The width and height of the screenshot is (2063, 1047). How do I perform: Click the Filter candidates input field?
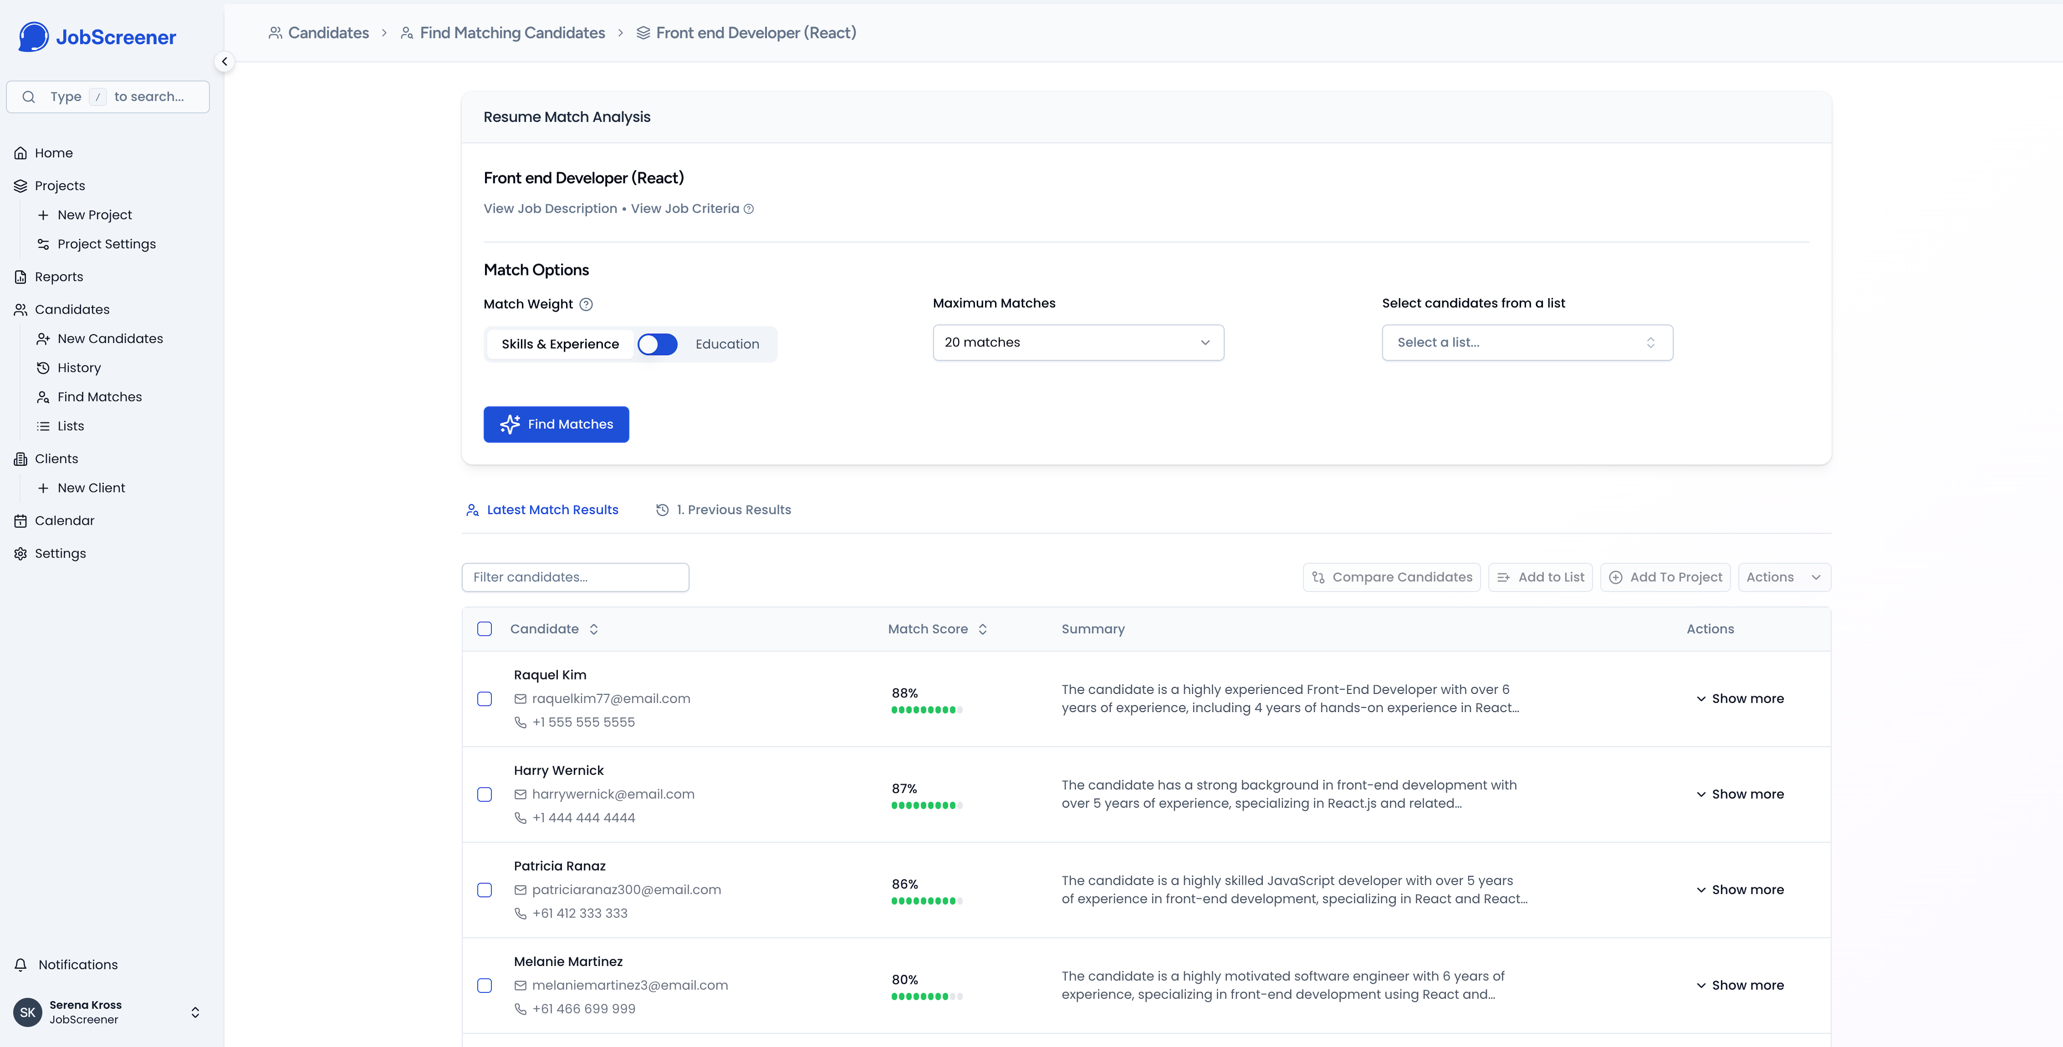click(x=575, y=577)
